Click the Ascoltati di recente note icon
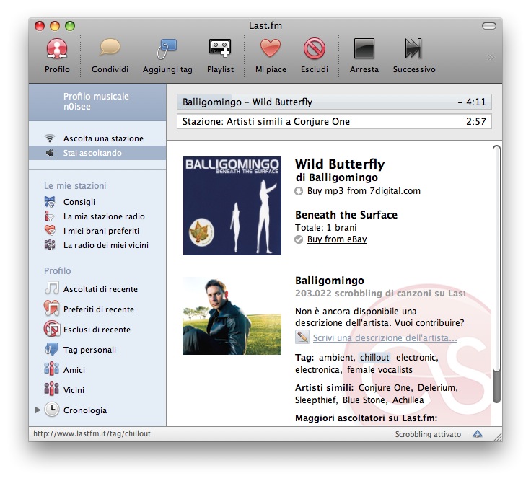The height and width of the screenshot is (481, 531). (x=52, y=288)
